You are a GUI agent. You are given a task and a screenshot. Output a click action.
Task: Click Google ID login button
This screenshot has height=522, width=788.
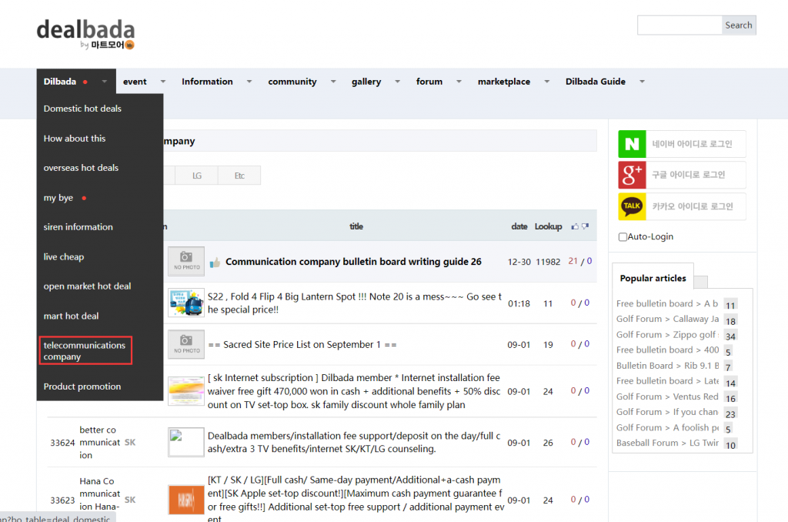coord(682,175)
